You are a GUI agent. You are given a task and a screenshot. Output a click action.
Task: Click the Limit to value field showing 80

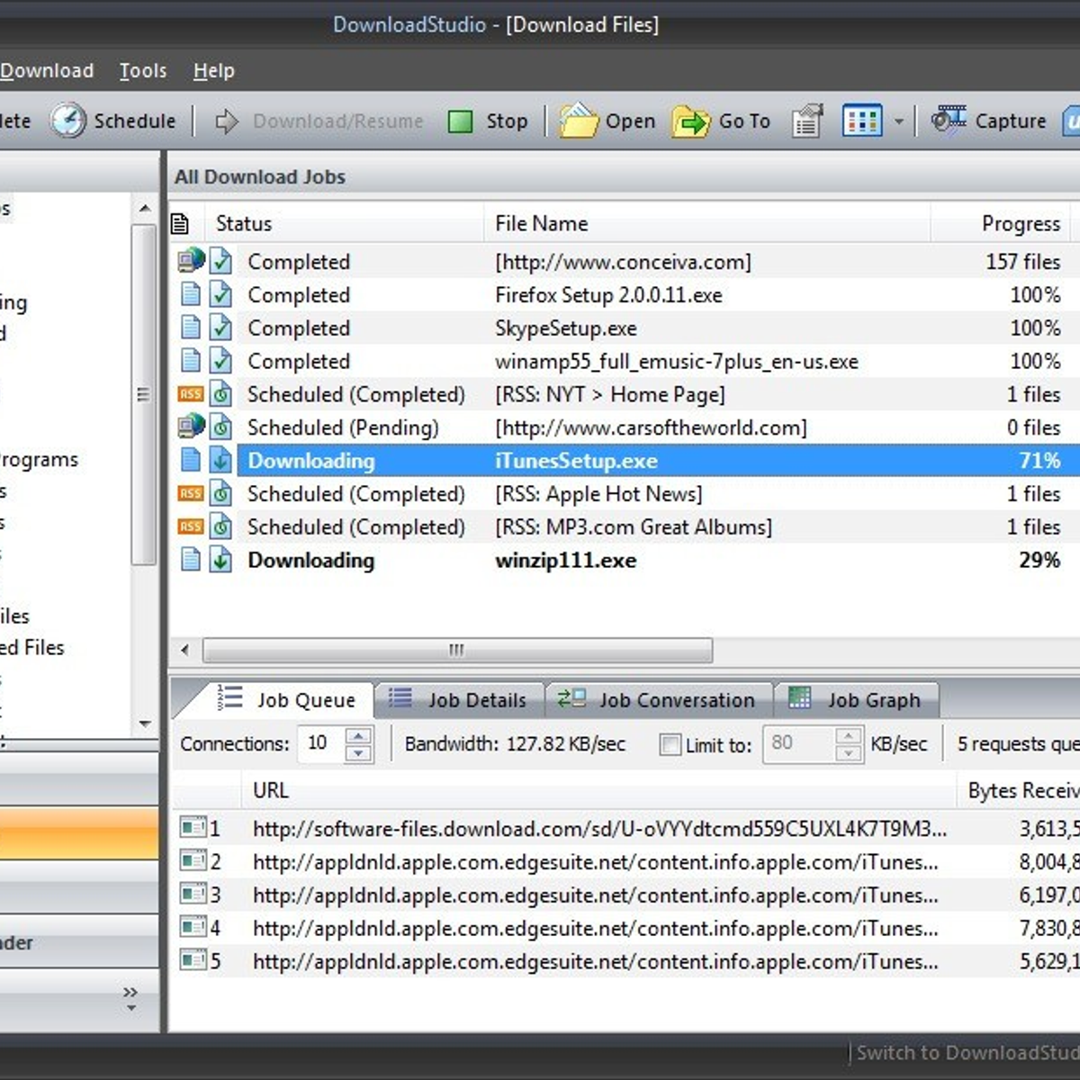[799, 743]
